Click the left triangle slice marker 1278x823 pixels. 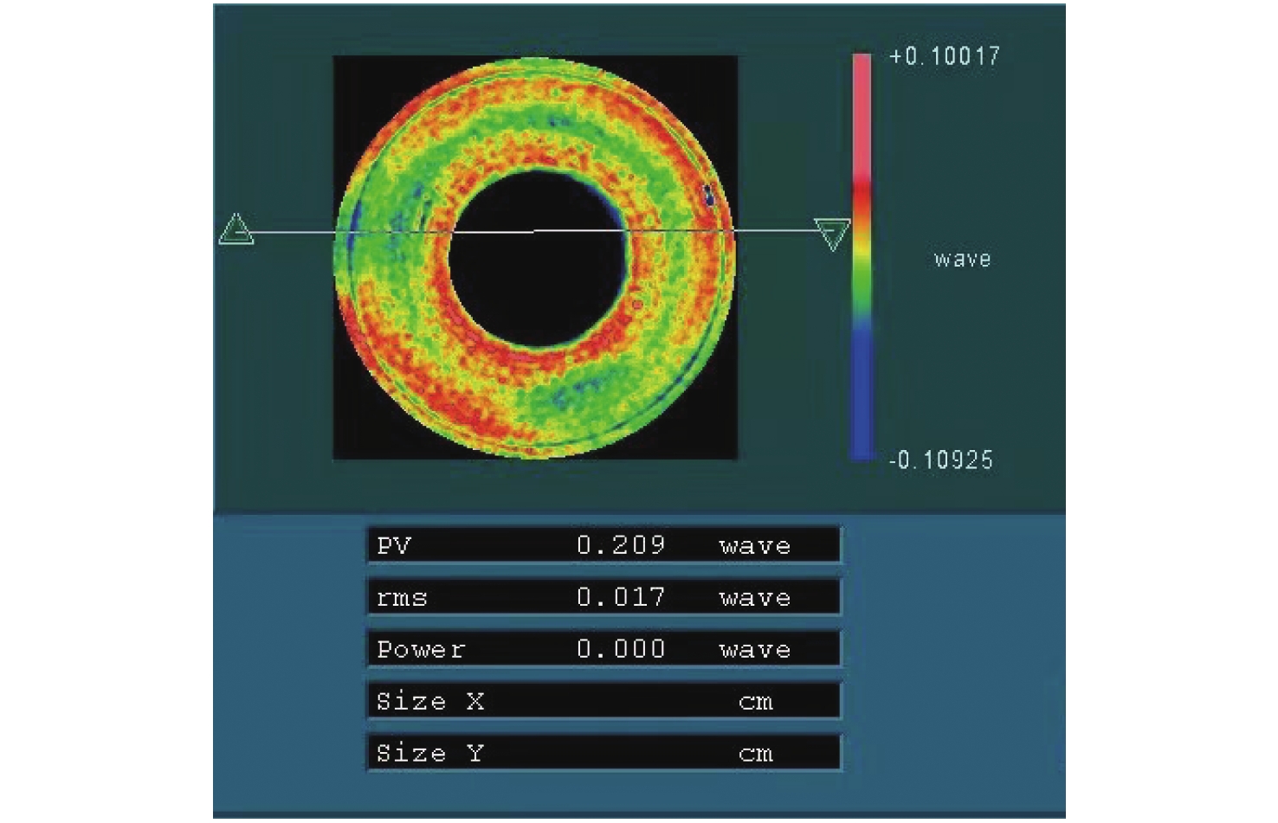(x=236, y=230)
